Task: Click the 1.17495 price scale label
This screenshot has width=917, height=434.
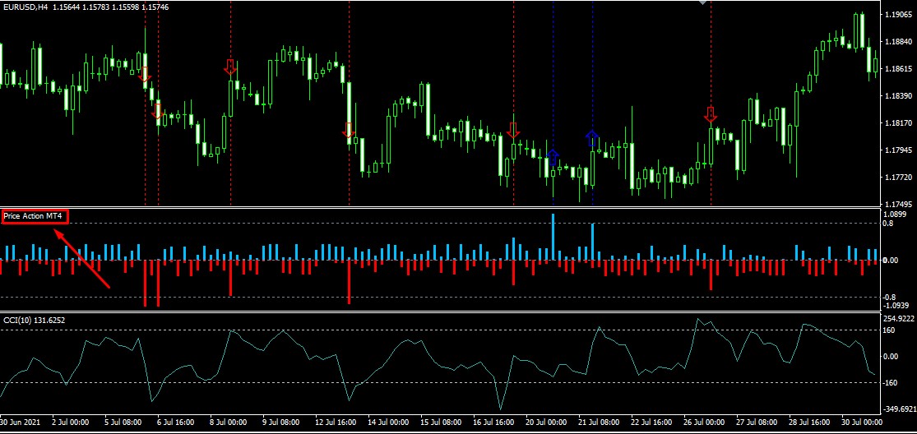Action: [x=899, y=205]
